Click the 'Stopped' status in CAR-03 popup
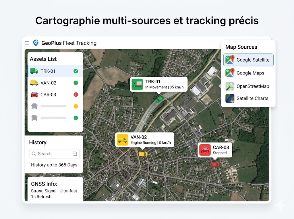This screenshot has width=294, height=219. (220, 153)
